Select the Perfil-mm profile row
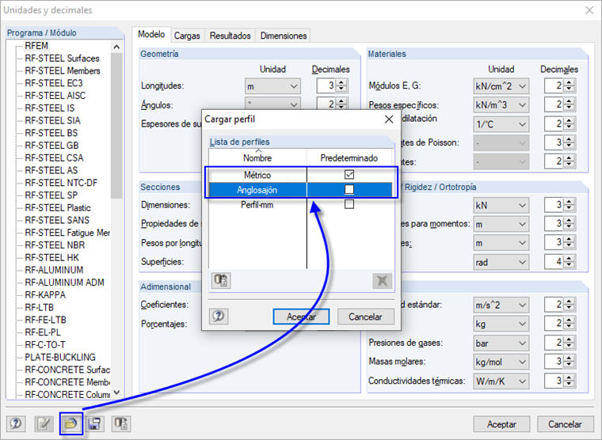602x440 pixels. [300, 204]
